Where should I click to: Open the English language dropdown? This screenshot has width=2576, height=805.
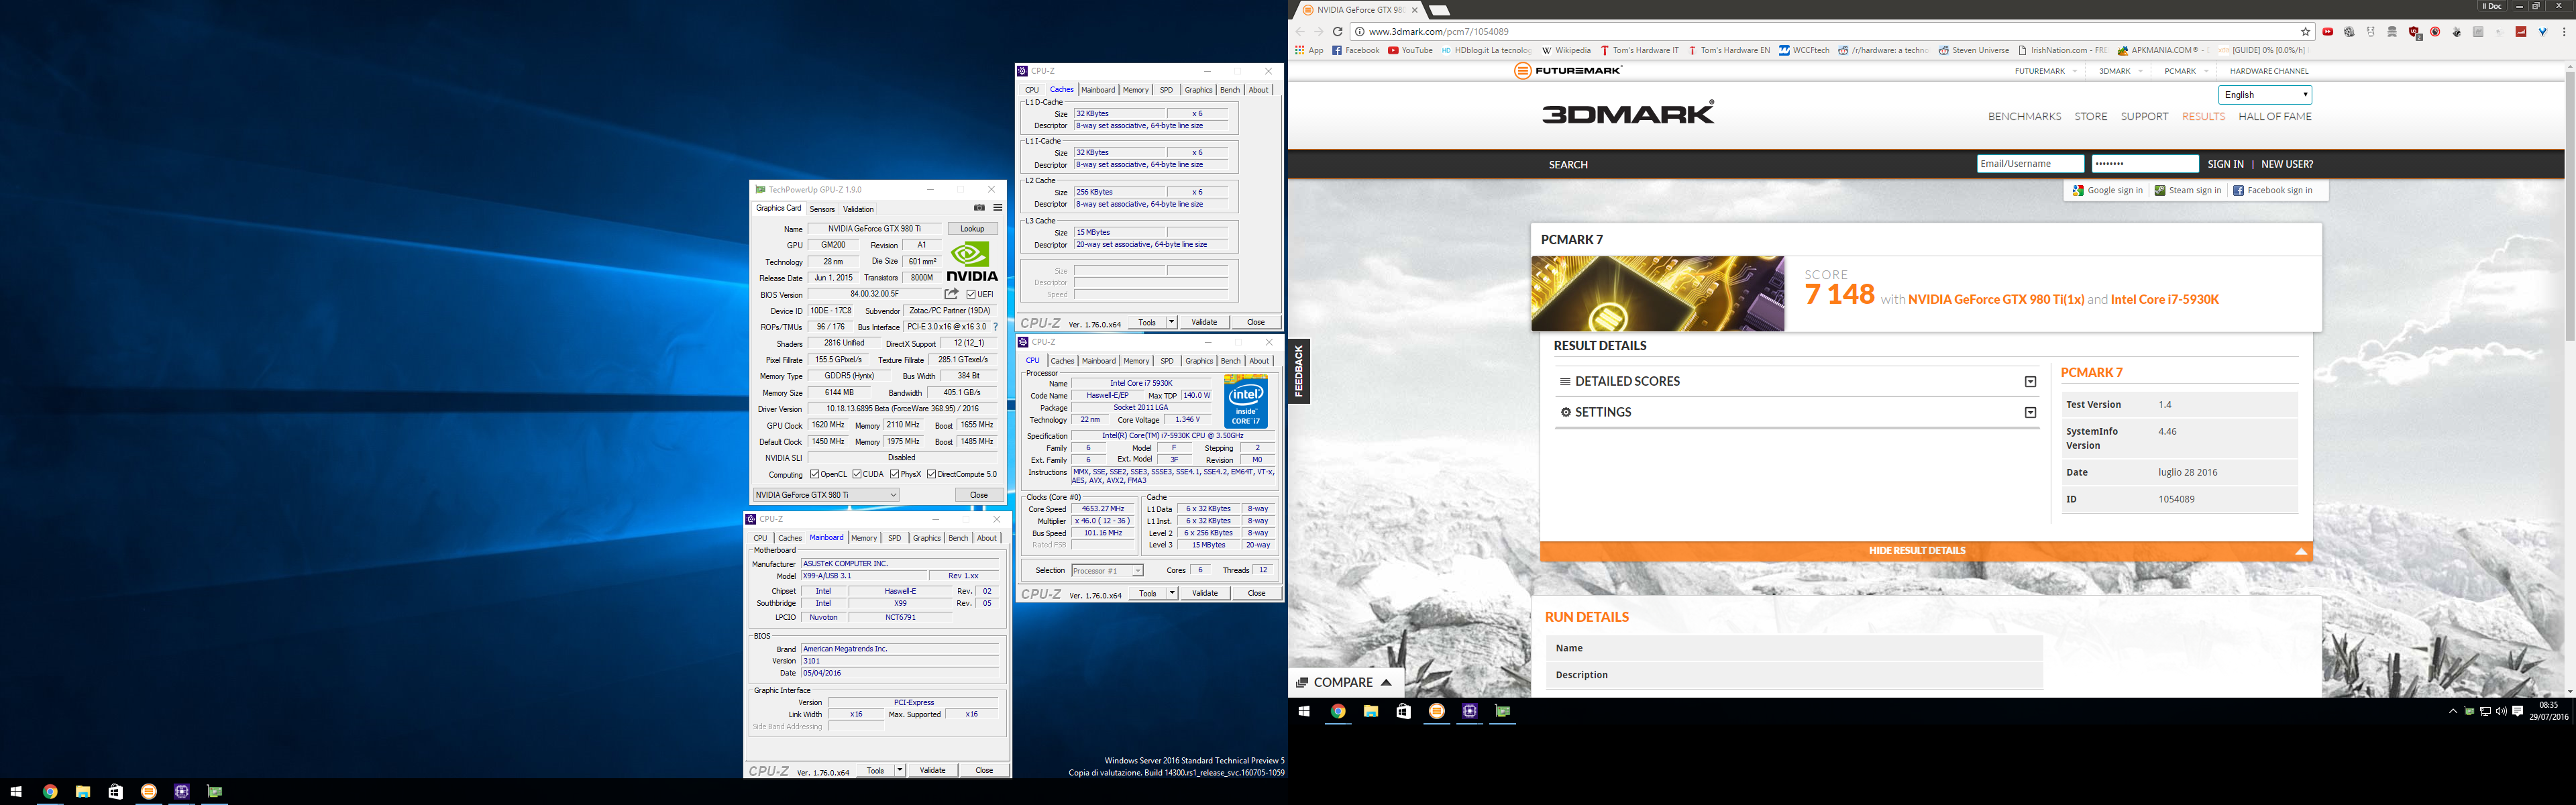(x=2265, y=95)
